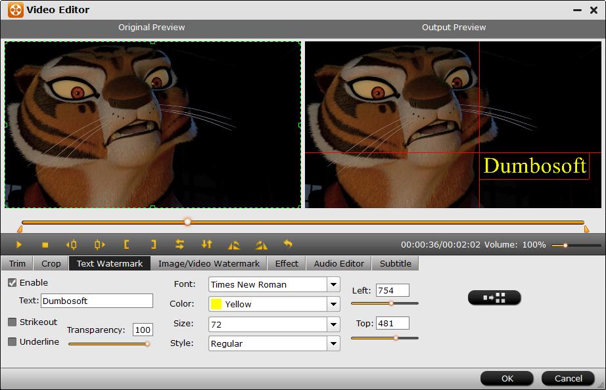Screen dimensions: 606x390
Task: Open the Font dropdown list
Action: click(x=333, y=285)
